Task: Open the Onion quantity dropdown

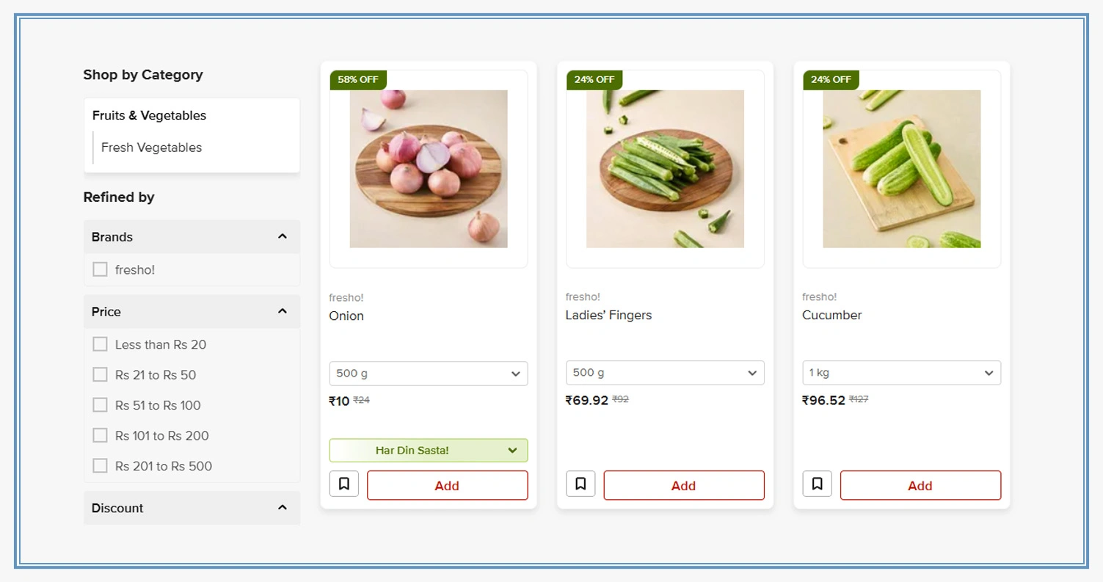Action: [429, 373]
